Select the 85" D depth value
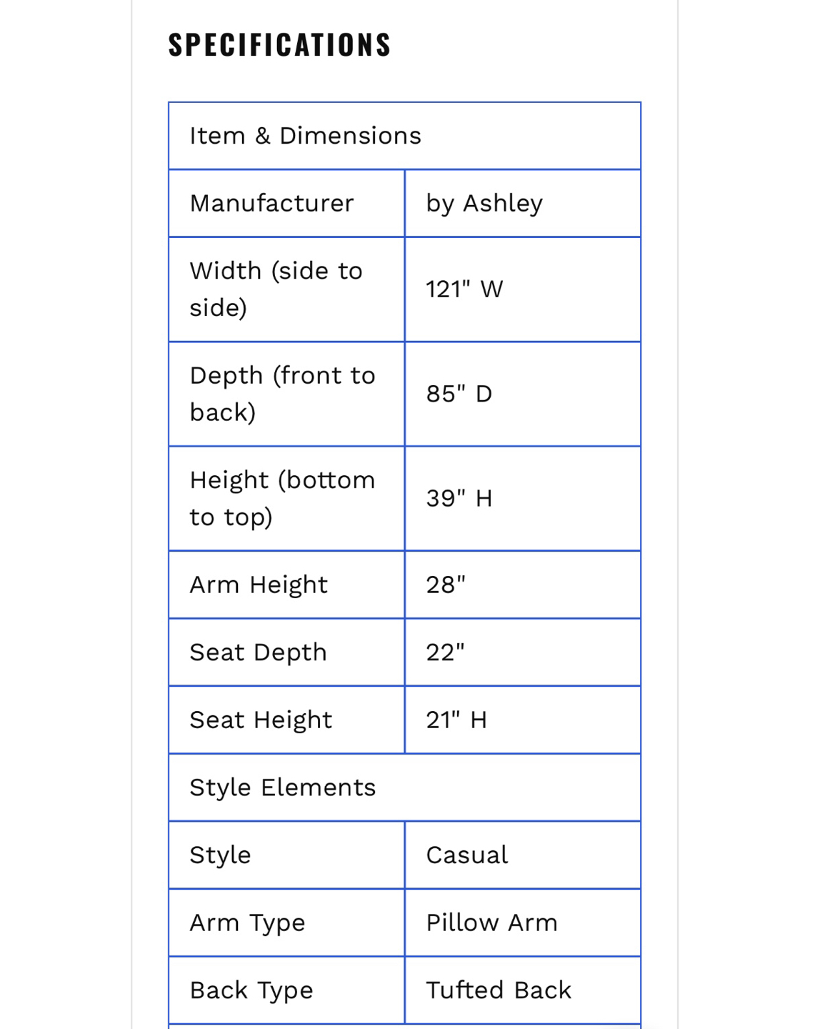This screenshot has width=835, height=1029. tap(459, 394)
